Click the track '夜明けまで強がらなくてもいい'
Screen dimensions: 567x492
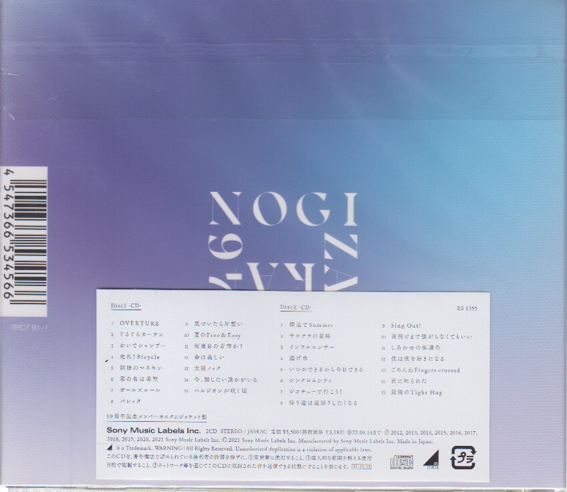pos(431,337)
